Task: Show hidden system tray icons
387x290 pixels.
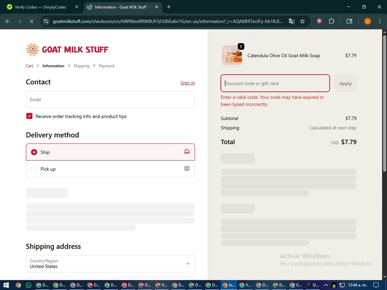Action: [x=326, y=285]
